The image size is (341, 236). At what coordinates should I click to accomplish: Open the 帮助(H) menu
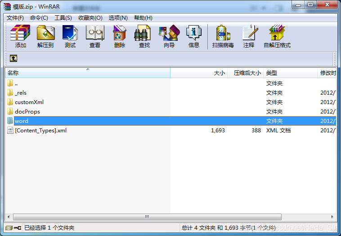143,18
